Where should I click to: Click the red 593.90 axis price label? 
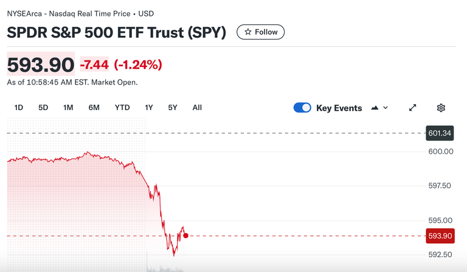coord(440,235)
